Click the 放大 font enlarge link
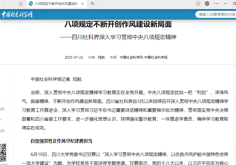This screenshot has height=165, width=236. tap(2, 109)
